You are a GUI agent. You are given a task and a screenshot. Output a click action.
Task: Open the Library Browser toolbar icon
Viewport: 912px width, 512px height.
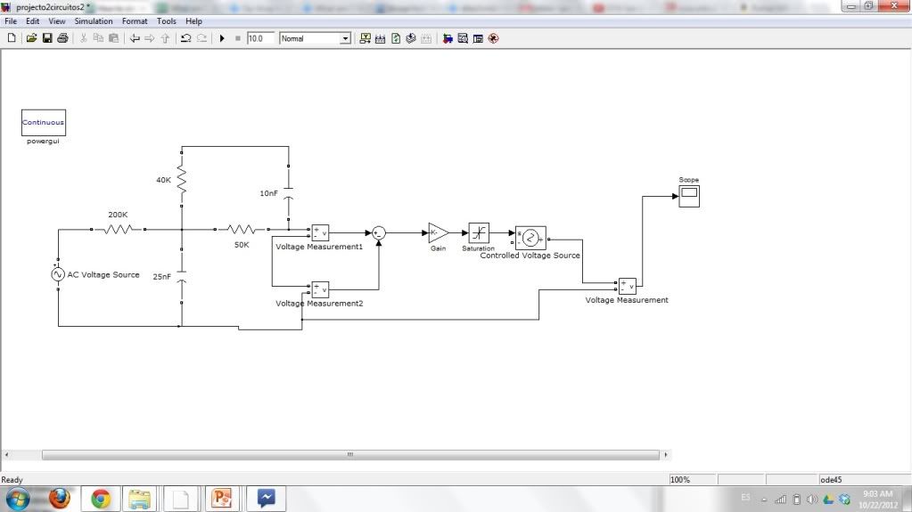click(x=448, y=38)
